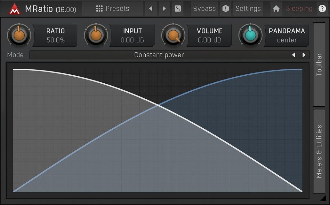Select the next preset arrow

(x=164, y=9)
